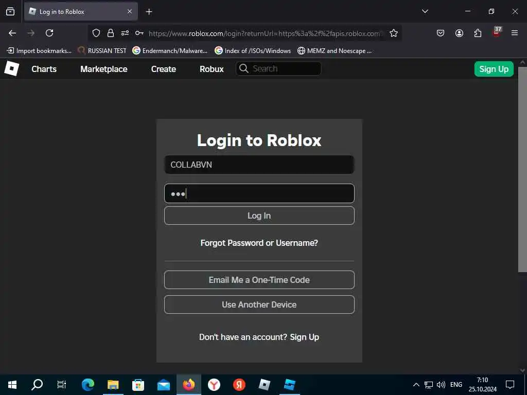The width and height of the screenshot is (527, 395).
Task: Open Create in Roblox navigation
Action: pyautogui.click(x=164, y=69)
